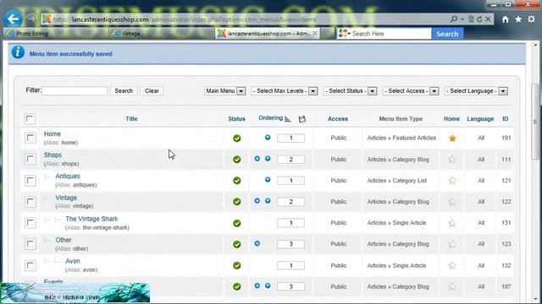
Task: Check the Avon row checkbox
Action: (30, 265)
